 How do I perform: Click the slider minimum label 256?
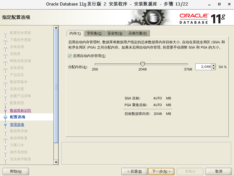click(95, 69)
